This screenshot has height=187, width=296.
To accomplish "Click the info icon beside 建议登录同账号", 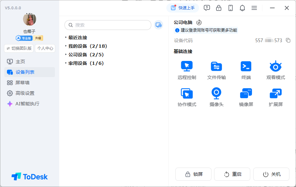I will point(177,30).
